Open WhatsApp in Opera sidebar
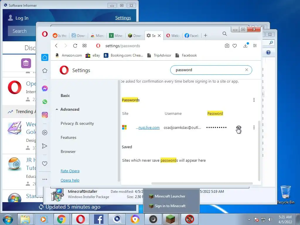The width and height of the screenshot is (300, 225). (x=45, y=102)
